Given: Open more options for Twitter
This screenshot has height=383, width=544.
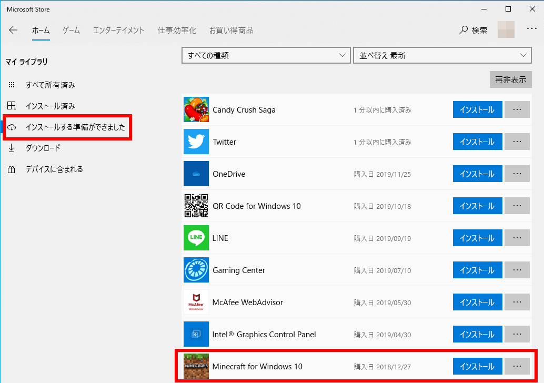Looking at the screenshot, I should [517, 142].
